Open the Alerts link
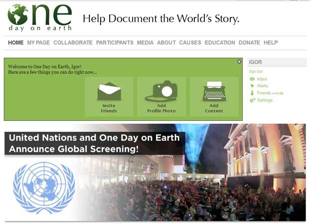This screenshot has width=311, height=224. coord(262,86)
